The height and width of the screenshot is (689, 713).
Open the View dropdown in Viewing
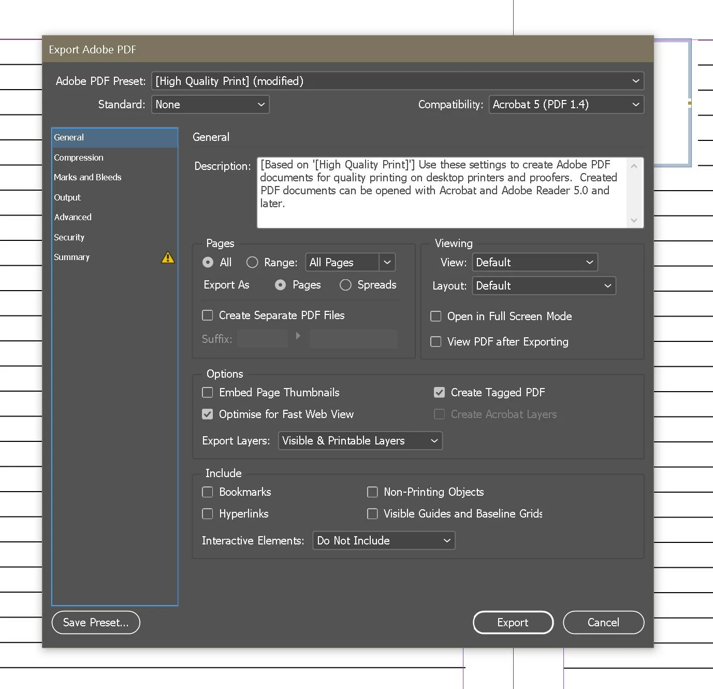click(x=535, y=262)
